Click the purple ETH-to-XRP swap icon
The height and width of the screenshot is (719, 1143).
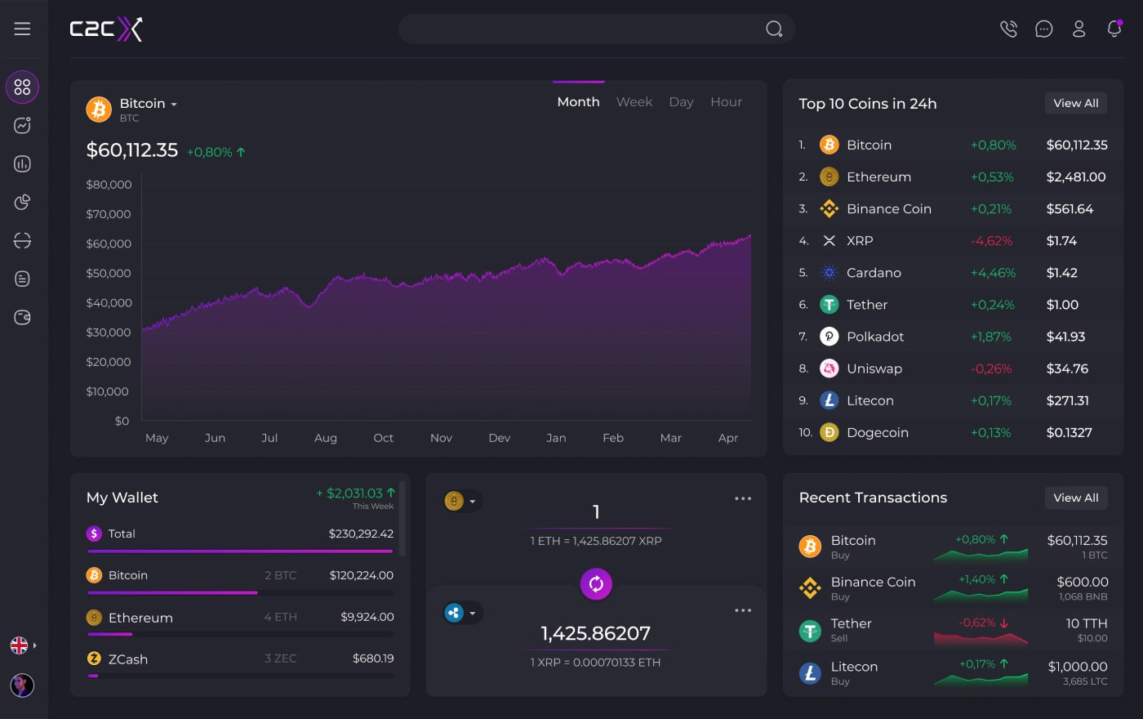(596, 584)
